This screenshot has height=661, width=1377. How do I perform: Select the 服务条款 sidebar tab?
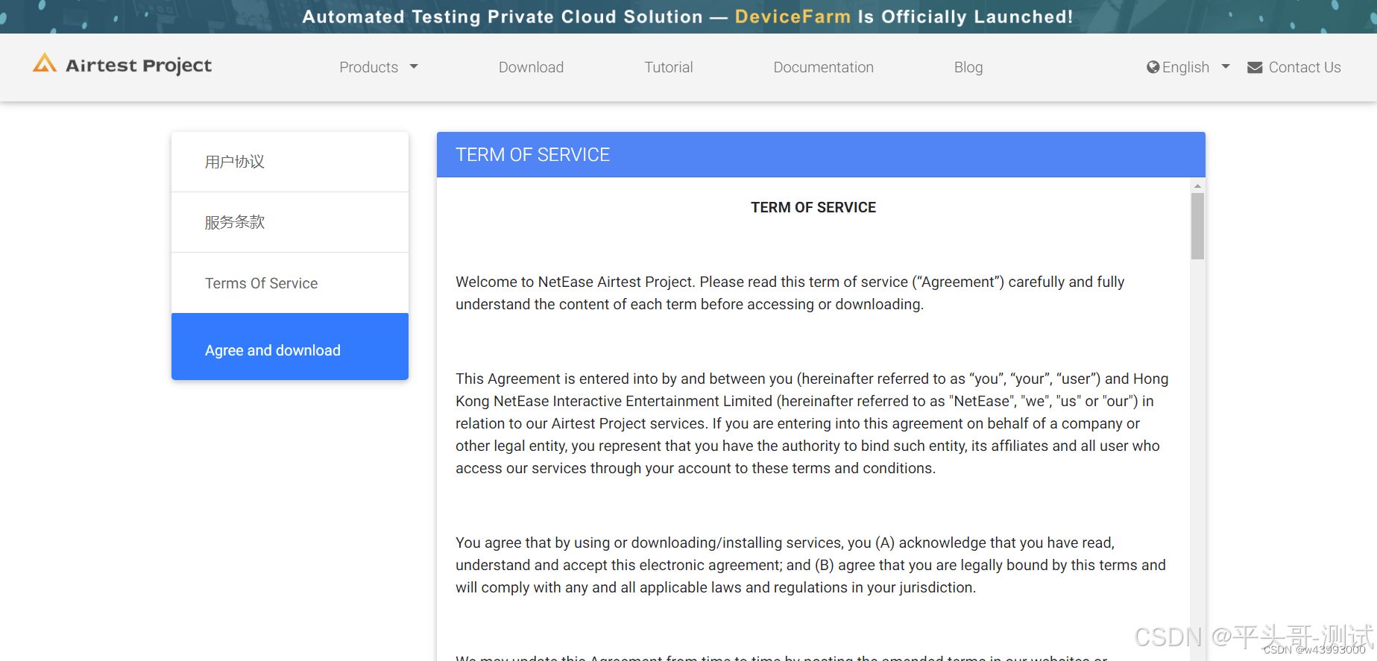point(290,222)
